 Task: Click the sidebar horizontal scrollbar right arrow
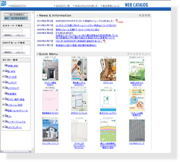click(30, 152)
